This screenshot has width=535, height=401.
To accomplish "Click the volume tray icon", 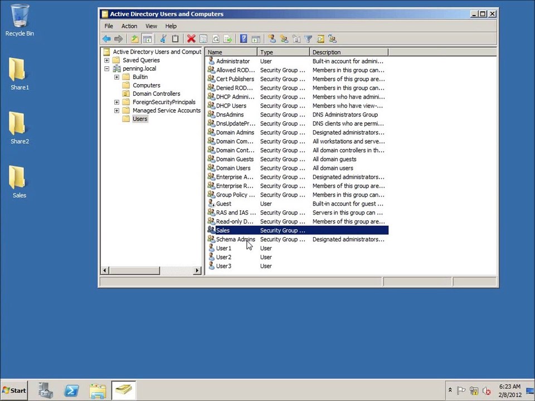I will (x=486, y=391).
